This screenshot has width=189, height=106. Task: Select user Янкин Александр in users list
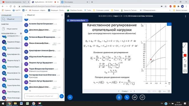click(x=12, y=98)
